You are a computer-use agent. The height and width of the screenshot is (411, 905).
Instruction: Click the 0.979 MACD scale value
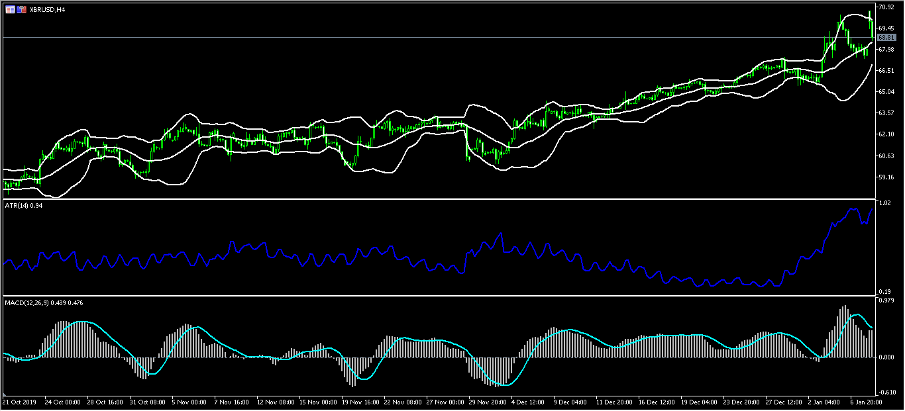(x=886, y=301)
